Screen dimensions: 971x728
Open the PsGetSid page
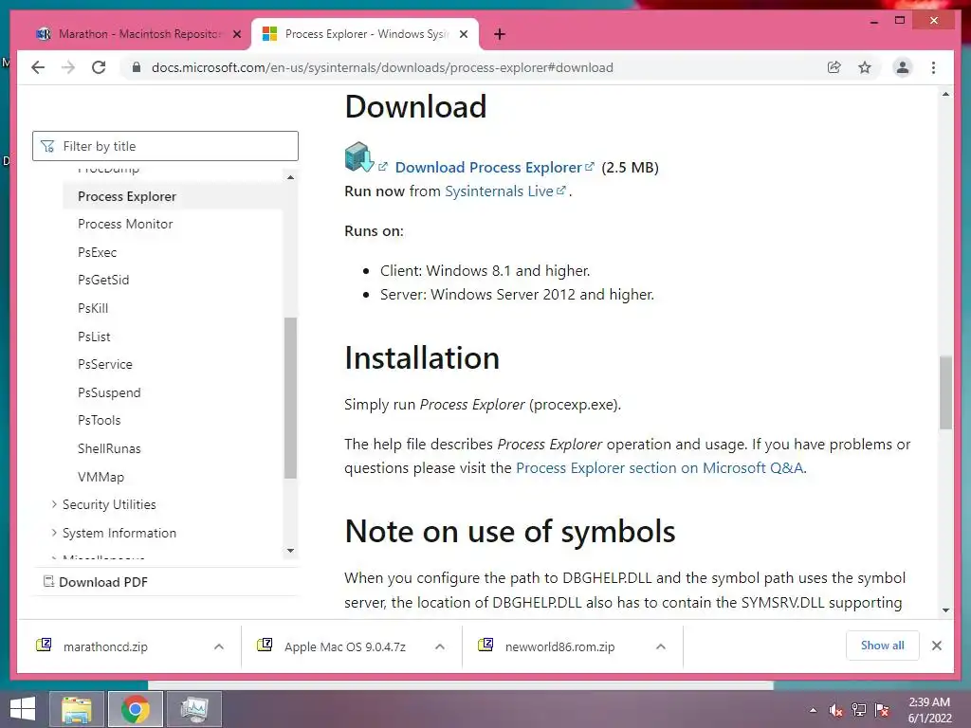(x=103, y=280)
